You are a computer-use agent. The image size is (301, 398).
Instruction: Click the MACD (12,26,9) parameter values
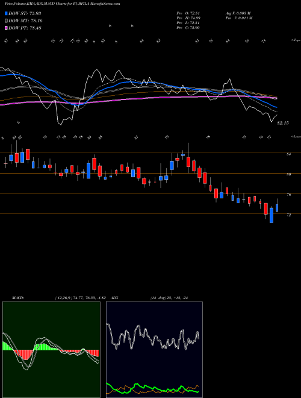click(x=82, y=298)
